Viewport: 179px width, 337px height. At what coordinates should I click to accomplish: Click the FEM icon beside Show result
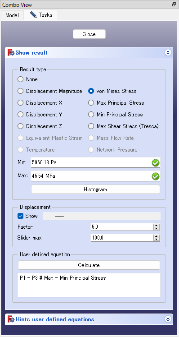11,53
